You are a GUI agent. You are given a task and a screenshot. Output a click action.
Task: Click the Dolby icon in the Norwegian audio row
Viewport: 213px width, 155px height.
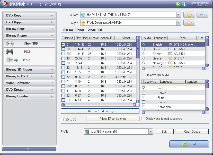170,63
